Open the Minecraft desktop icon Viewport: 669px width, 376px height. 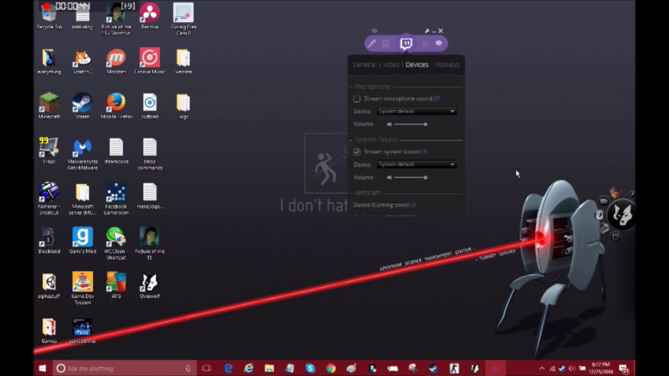pos(49,106)
